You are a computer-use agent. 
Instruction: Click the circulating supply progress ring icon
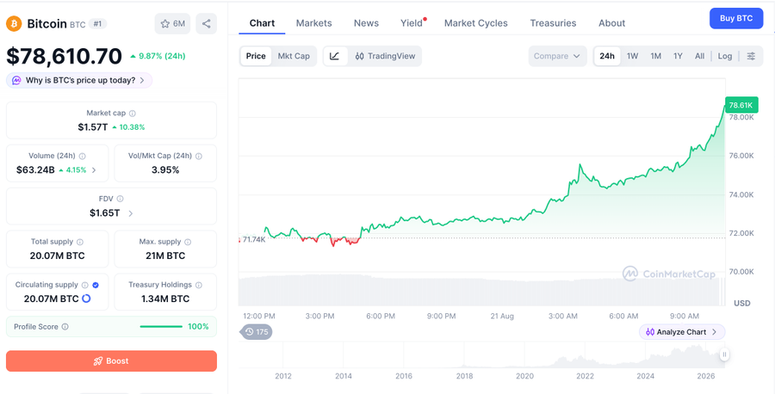[86, 299]
